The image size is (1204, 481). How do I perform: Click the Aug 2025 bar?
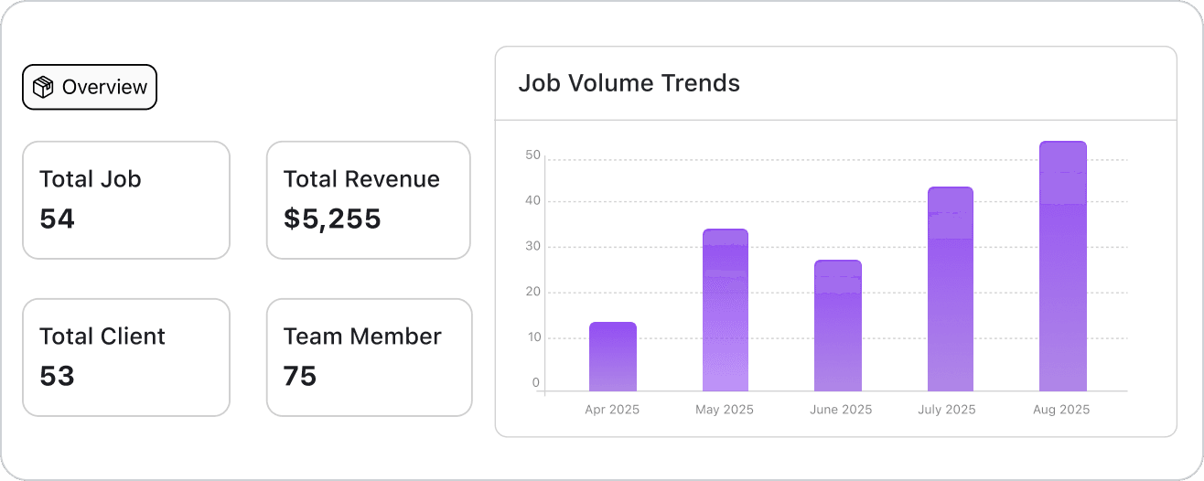(x=1062, y=267)
